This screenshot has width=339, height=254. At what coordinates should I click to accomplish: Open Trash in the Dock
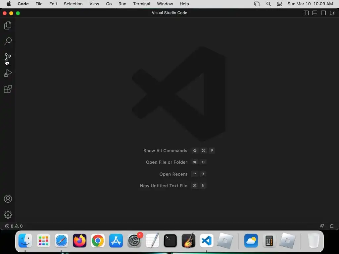click(314, 241)
